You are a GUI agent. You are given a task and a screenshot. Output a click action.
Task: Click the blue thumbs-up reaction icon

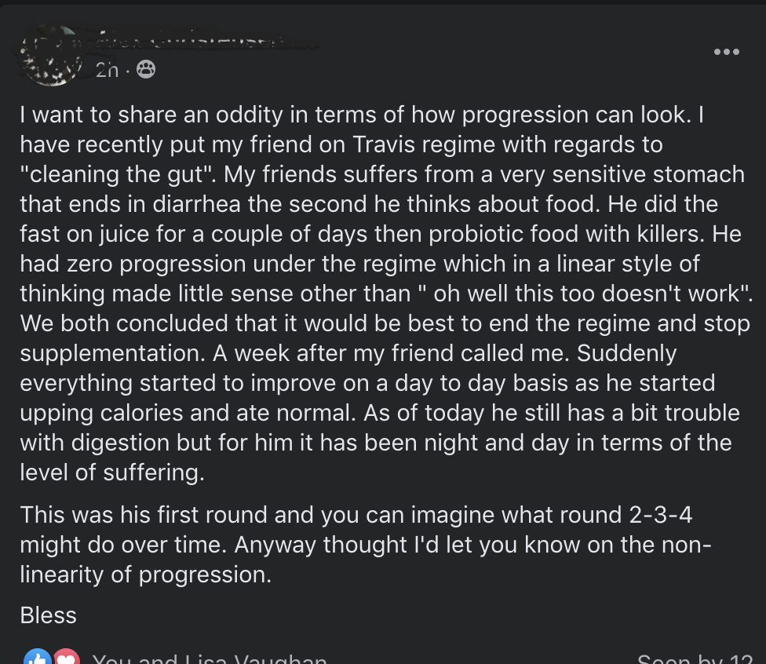(x=37, y=656)
